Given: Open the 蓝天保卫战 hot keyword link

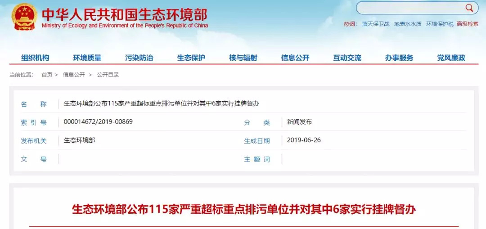Looking at the screenshot, I should click(376, 24).
